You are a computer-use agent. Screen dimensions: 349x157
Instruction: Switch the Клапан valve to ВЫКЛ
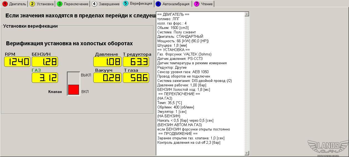click(73, 78)
